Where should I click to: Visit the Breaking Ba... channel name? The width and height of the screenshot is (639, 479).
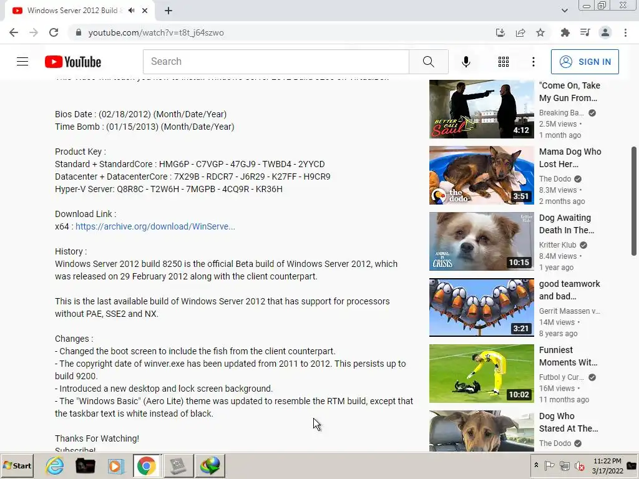point(561,113)
